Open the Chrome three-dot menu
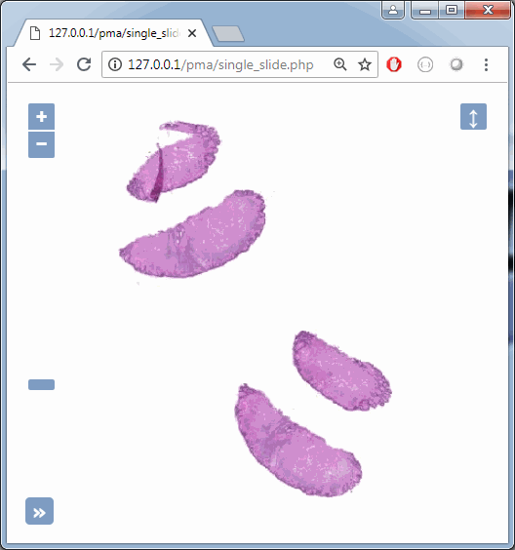 pyautogui.click(x=486, y=64)
